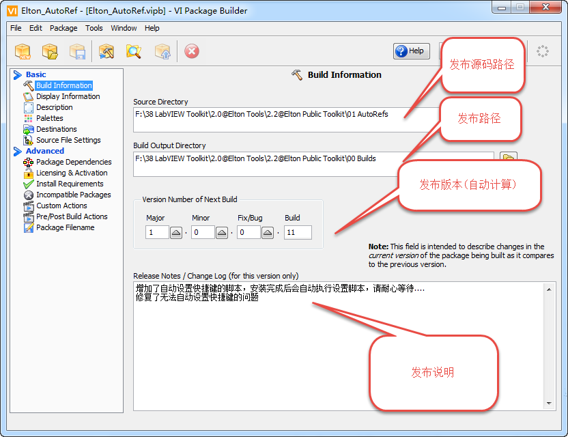Click the colored Palettes grid icon

click(28, 119)
